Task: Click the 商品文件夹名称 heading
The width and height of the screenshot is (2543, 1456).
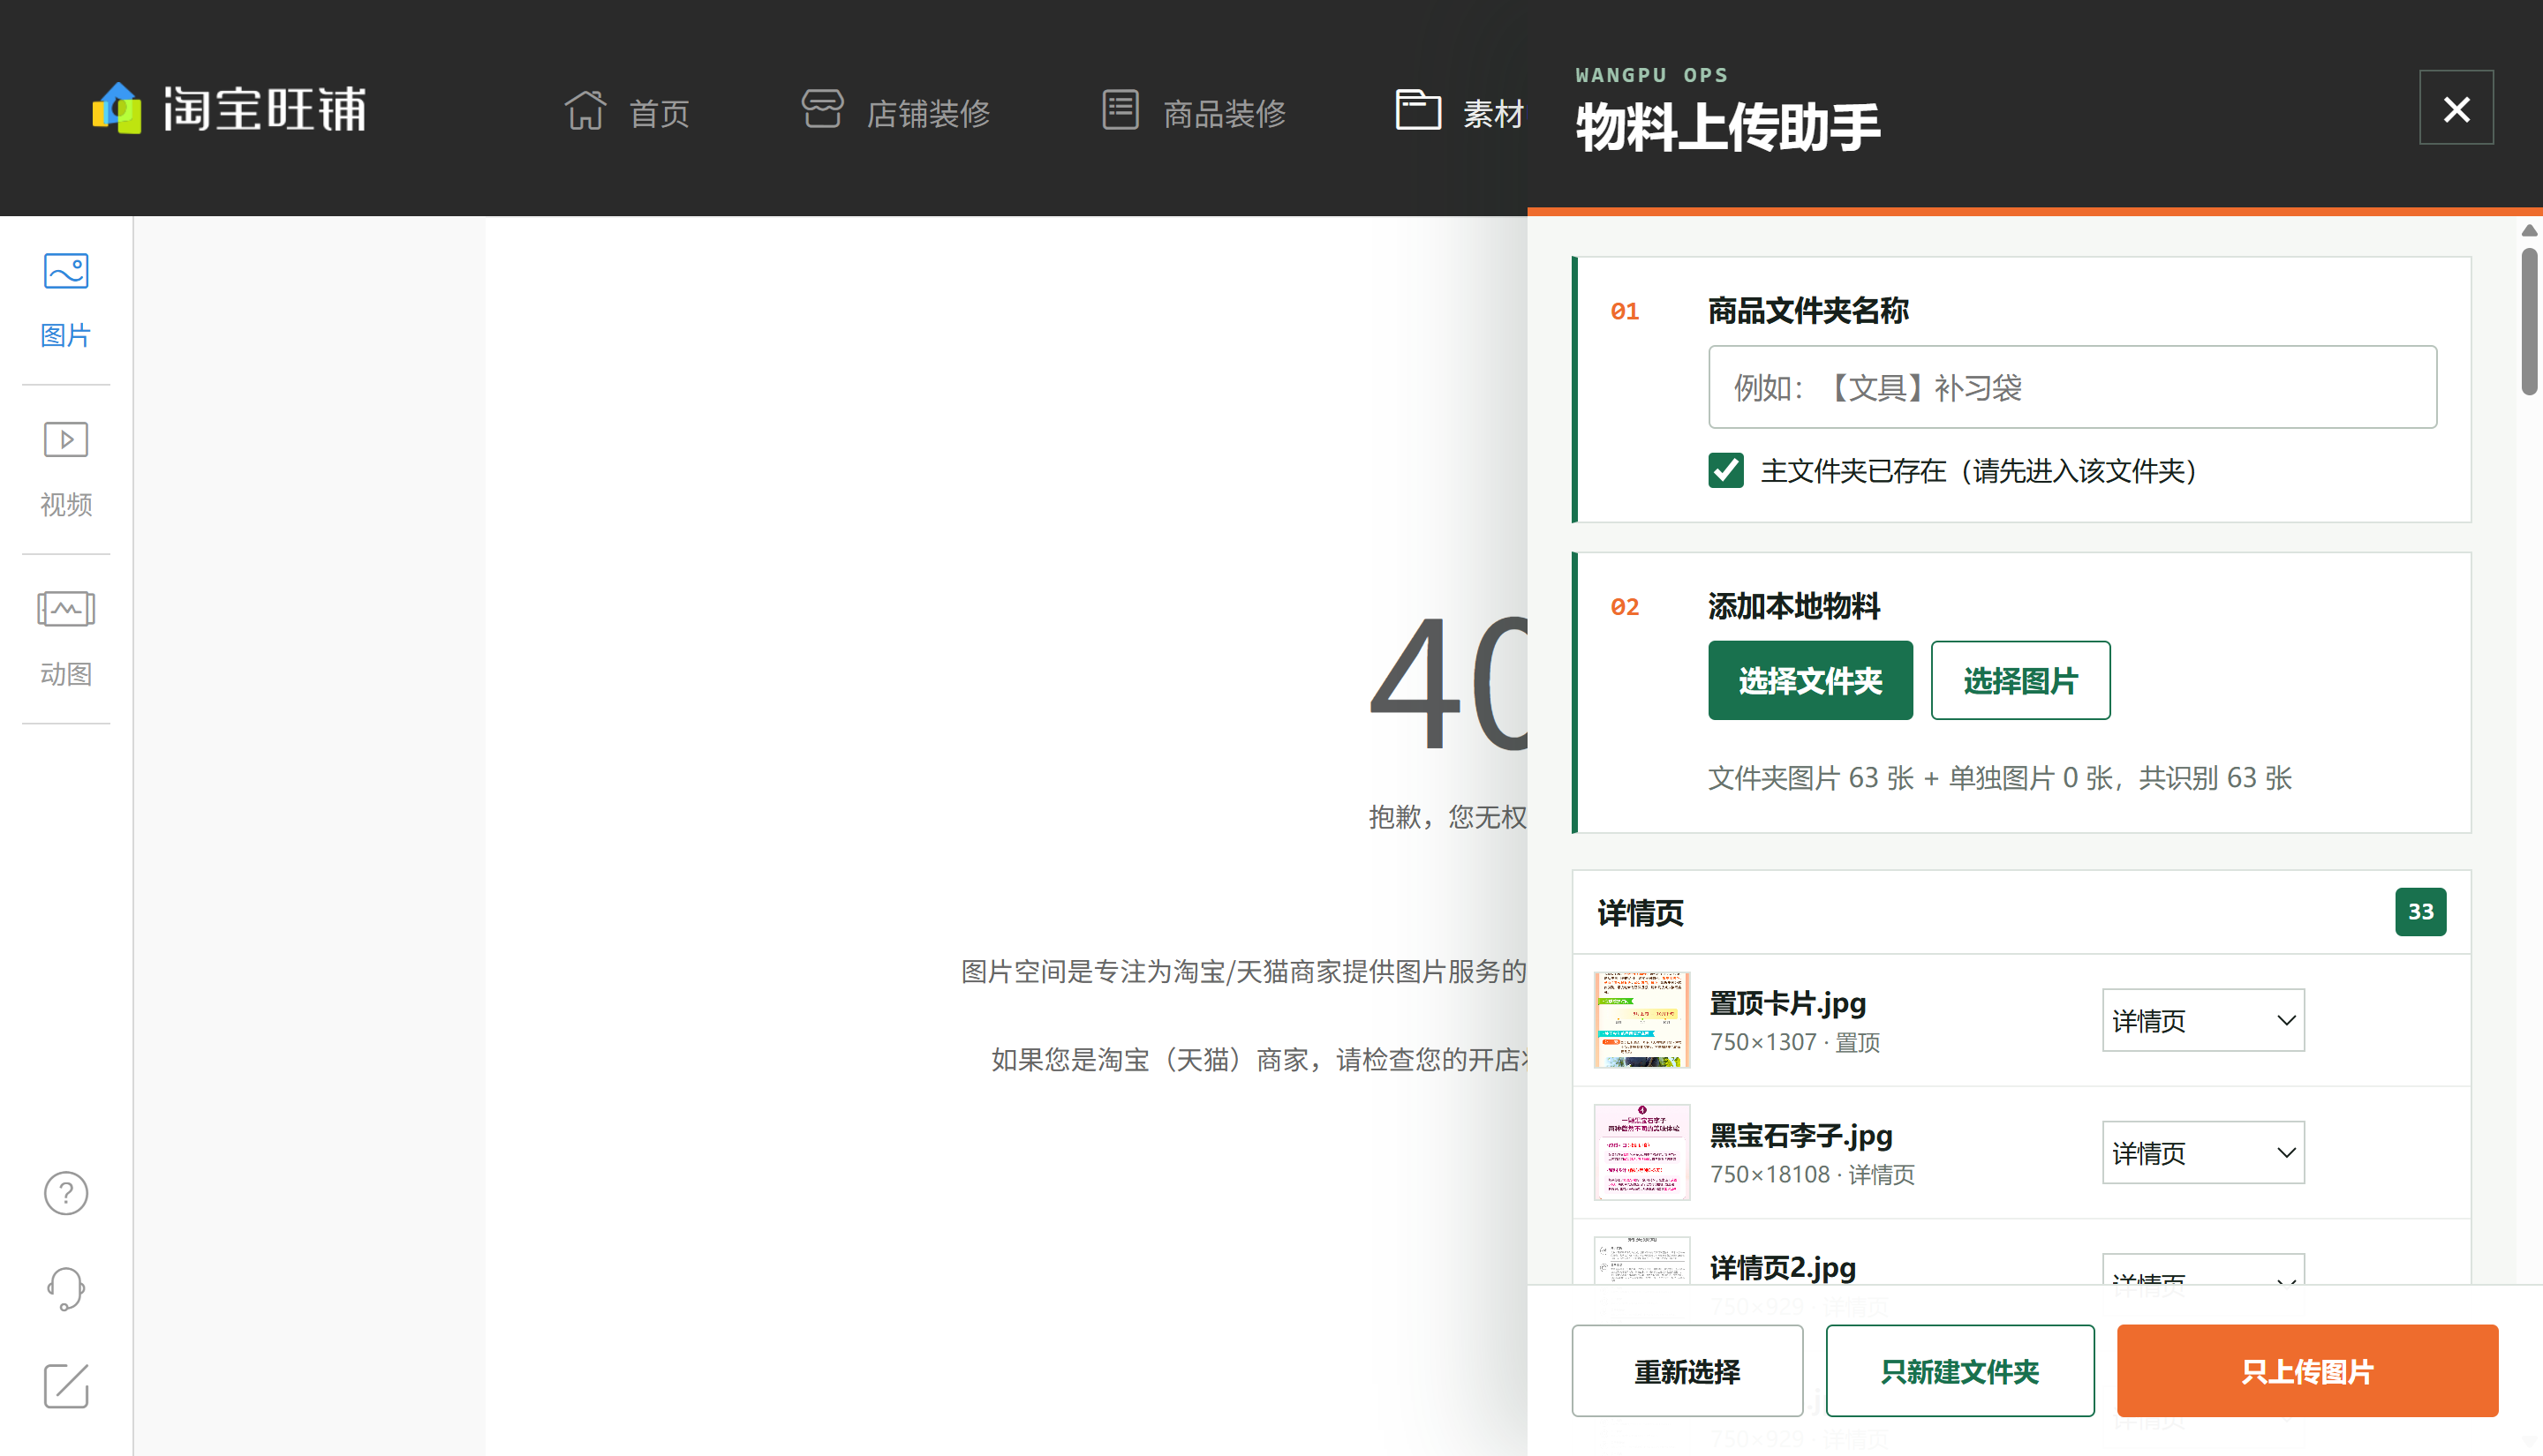Action: 1807,310
